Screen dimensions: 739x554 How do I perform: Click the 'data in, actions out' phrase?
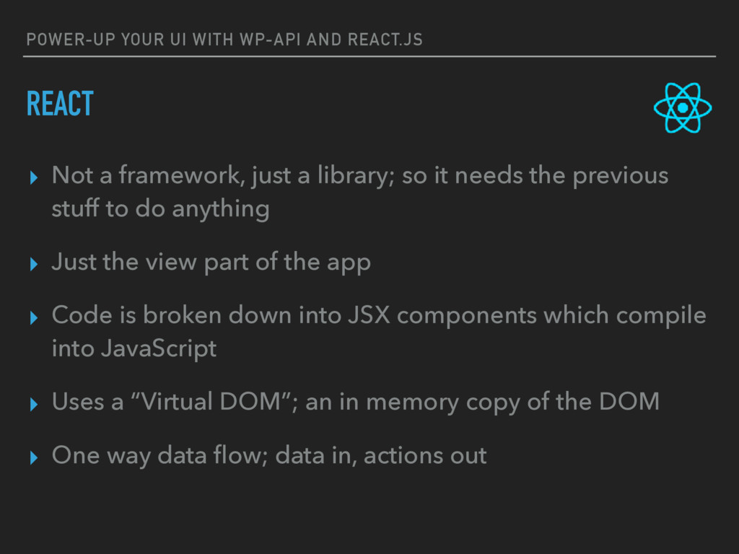point(381,456)
